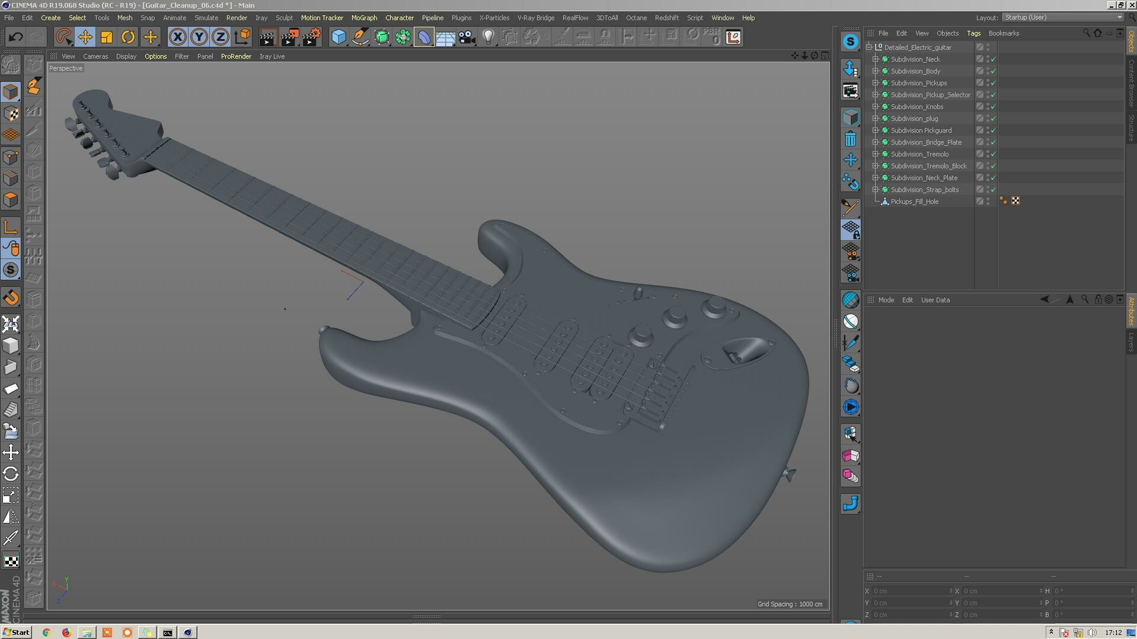The height and width of the screenshot is (639, 1137).
Task: Collapse the Detailed_Electric_guitar hierarchy
Action: pyautogui.click(x=869, y=47)
